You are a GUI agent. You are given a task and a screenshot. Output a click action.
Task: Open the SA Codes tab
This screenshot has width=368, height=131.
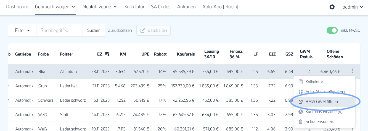(x=161, y=7)
